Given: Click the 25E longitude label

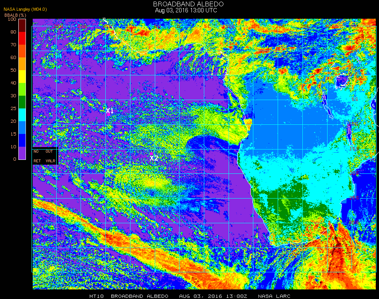Looking at the screenshot, I should (305, 26).
